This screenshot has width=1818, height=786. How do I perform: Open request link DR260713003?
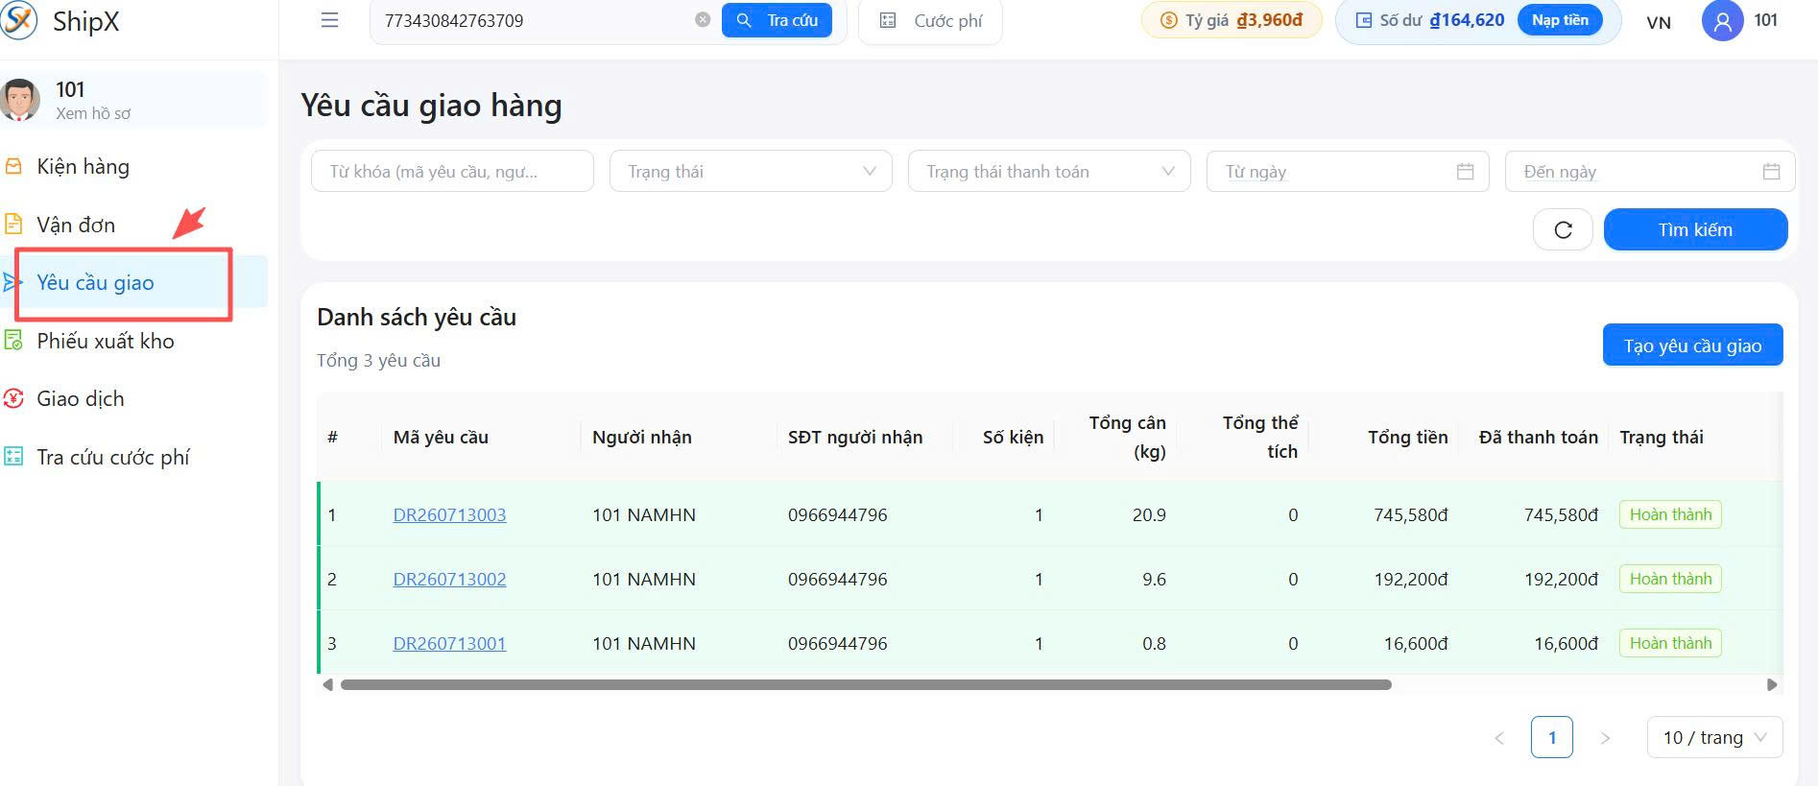pyautogui.click(x=449, y=514)
